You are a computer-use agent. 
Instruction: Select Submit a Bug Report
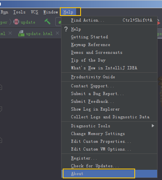click(109, 94)
